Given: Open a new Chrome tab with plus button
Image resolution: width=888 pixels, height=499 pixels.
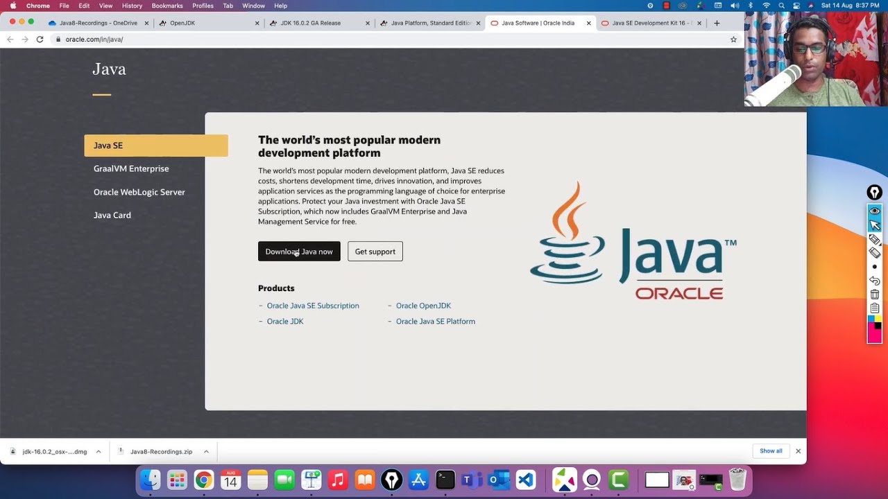Looking at the screenshot, I should pyautogui.click(x=717, y=23).
